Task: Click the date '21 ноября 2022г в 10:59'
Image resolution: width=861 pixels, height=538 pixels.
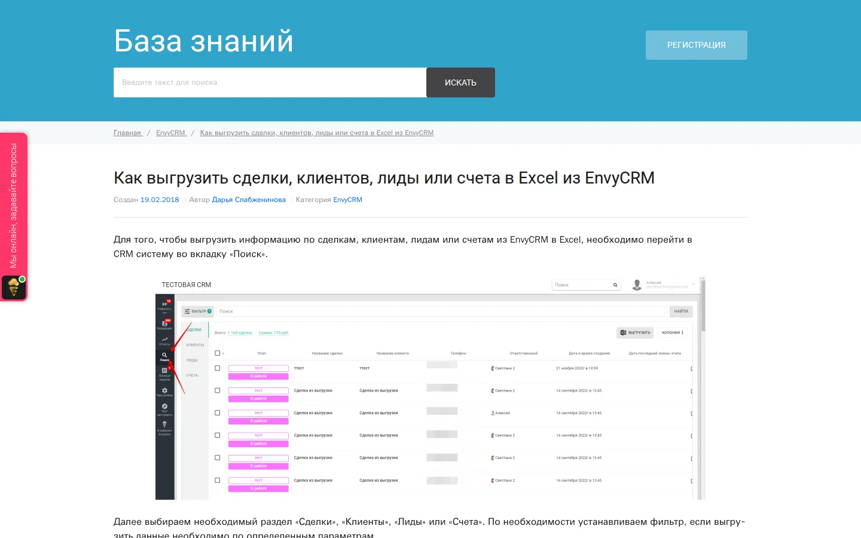Action: 577,368
